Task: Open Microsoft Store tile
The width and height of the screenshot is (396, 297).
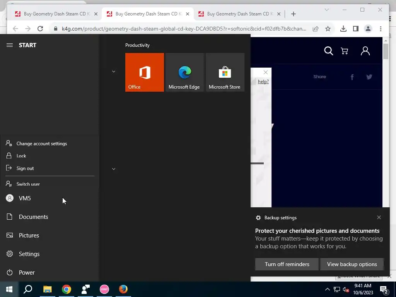Action: [x=225, y=72]
